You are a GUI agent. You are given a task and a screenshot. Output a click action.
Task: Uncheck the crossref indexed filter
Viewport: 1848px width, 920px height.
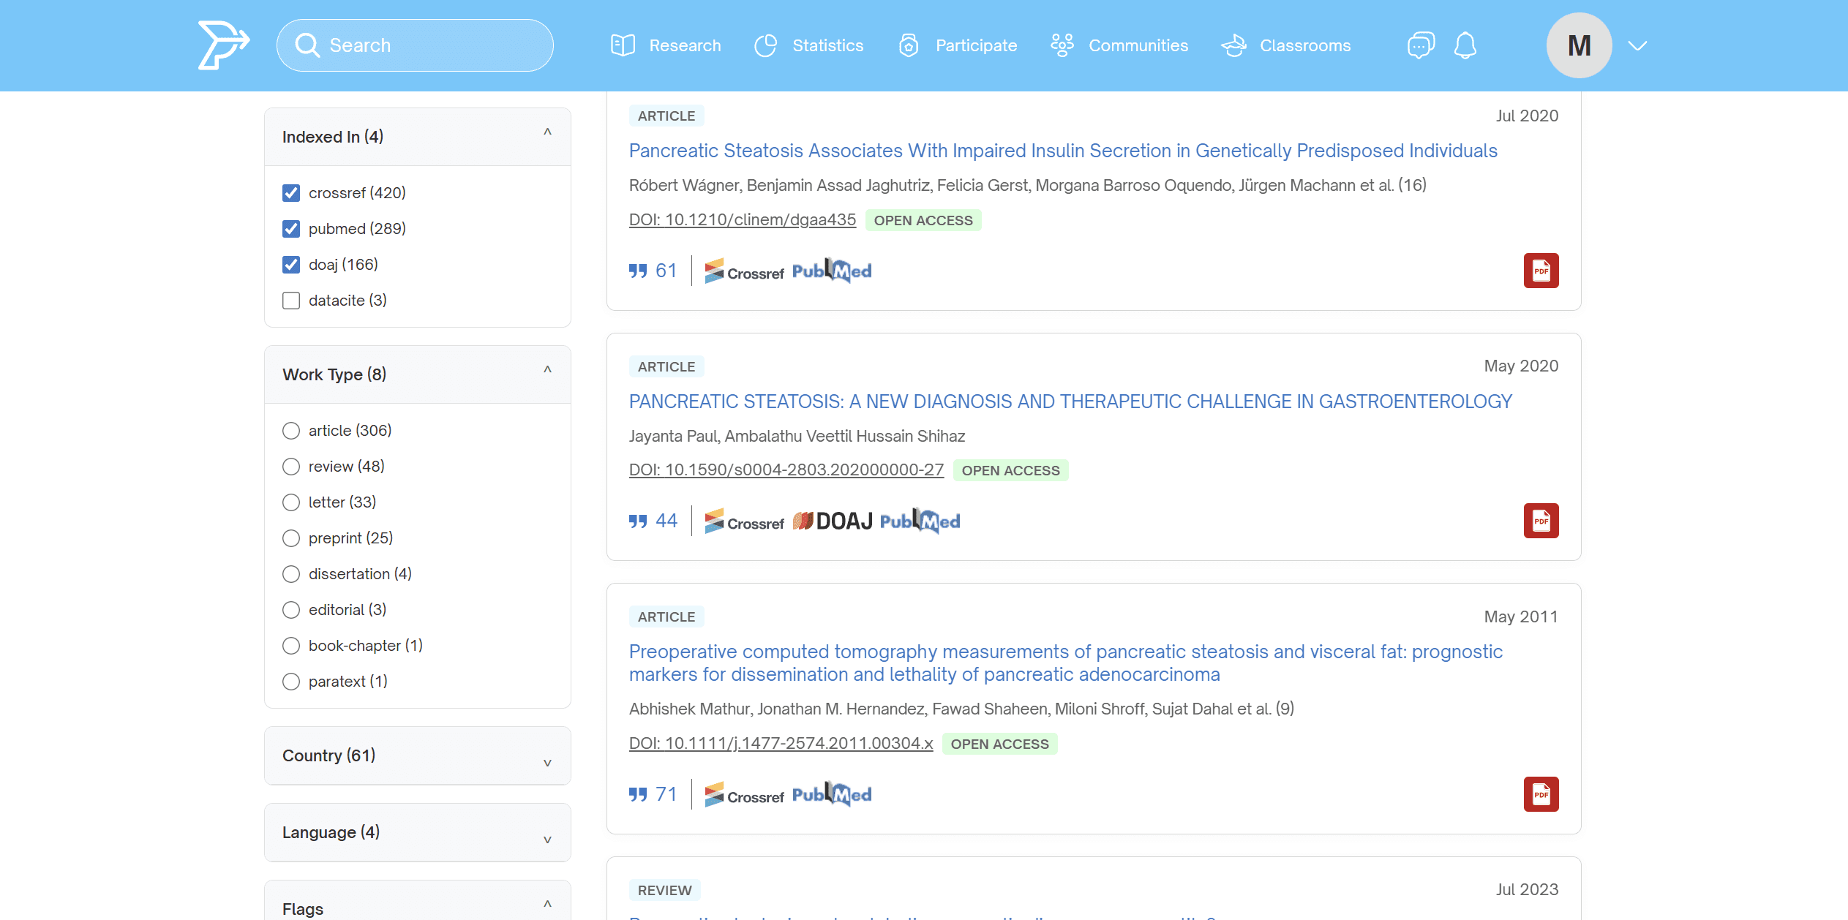[291, 193]
